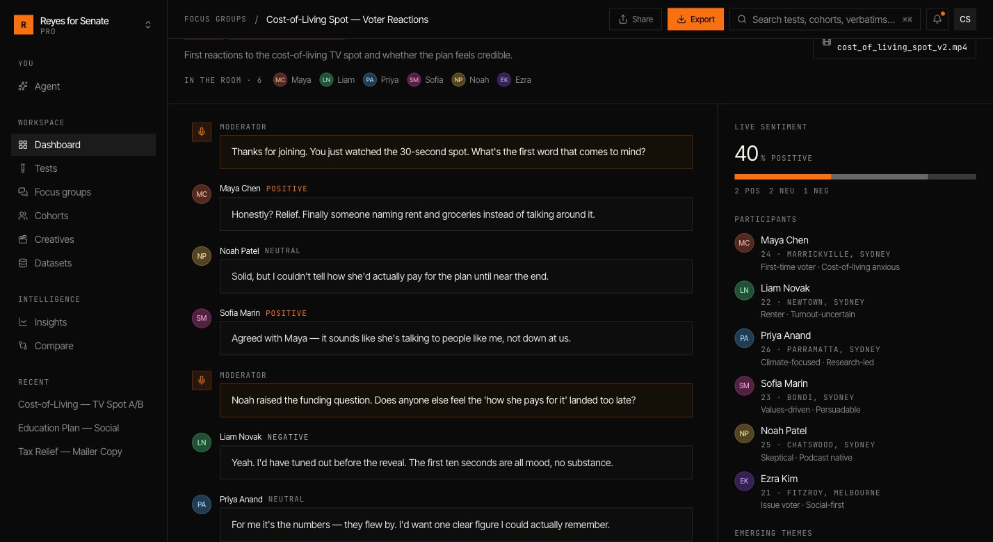The height and width of the screenshot is (542, 993).
Task: Click Priya Anand's message about the numbers
Action: [456, 525]
